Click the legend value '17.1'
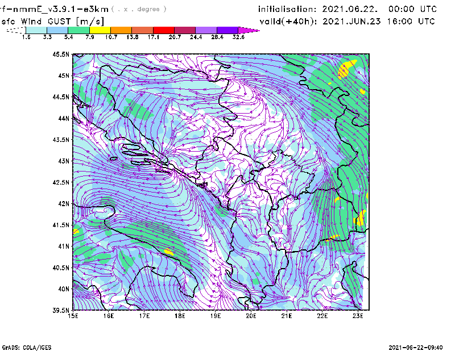 pos(154,37)
